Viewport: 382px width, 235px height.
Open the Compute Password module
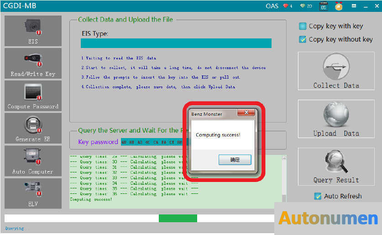pos(33,96)
